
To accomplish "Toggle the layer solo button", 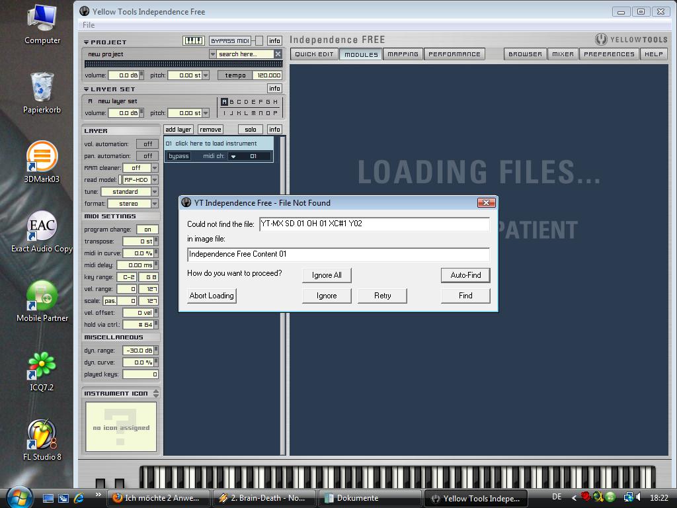I will (251, 130).
